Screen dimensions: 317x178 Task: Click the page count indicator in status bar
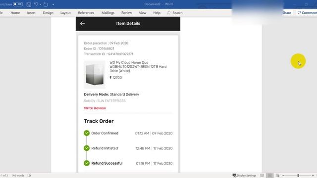4,176
